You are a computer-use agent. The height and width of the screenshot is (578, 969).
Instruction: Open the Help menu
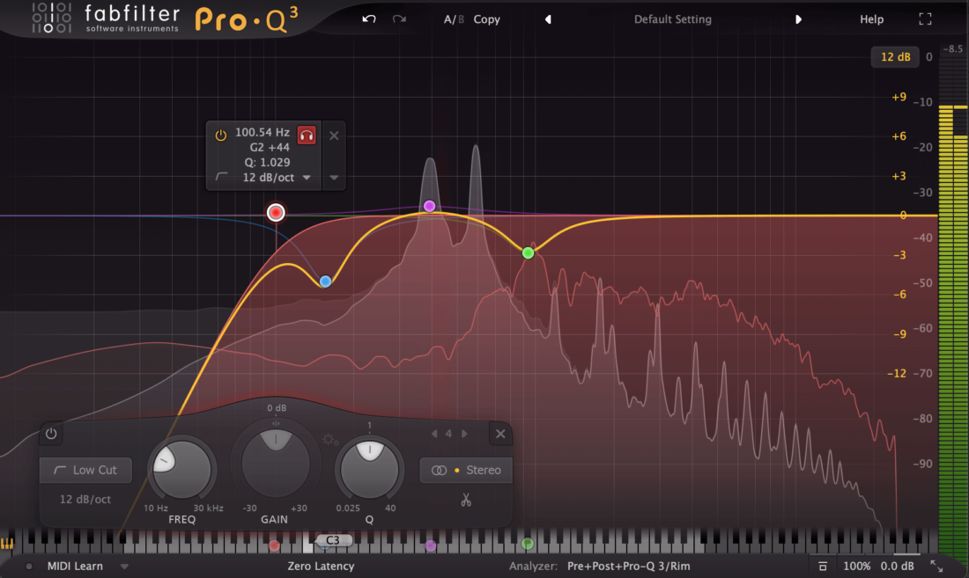point(871,19)
